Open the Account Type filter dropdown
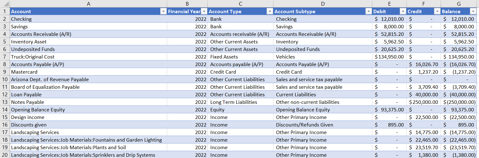Viewport: 479px width, 158px height. (270, 11)
